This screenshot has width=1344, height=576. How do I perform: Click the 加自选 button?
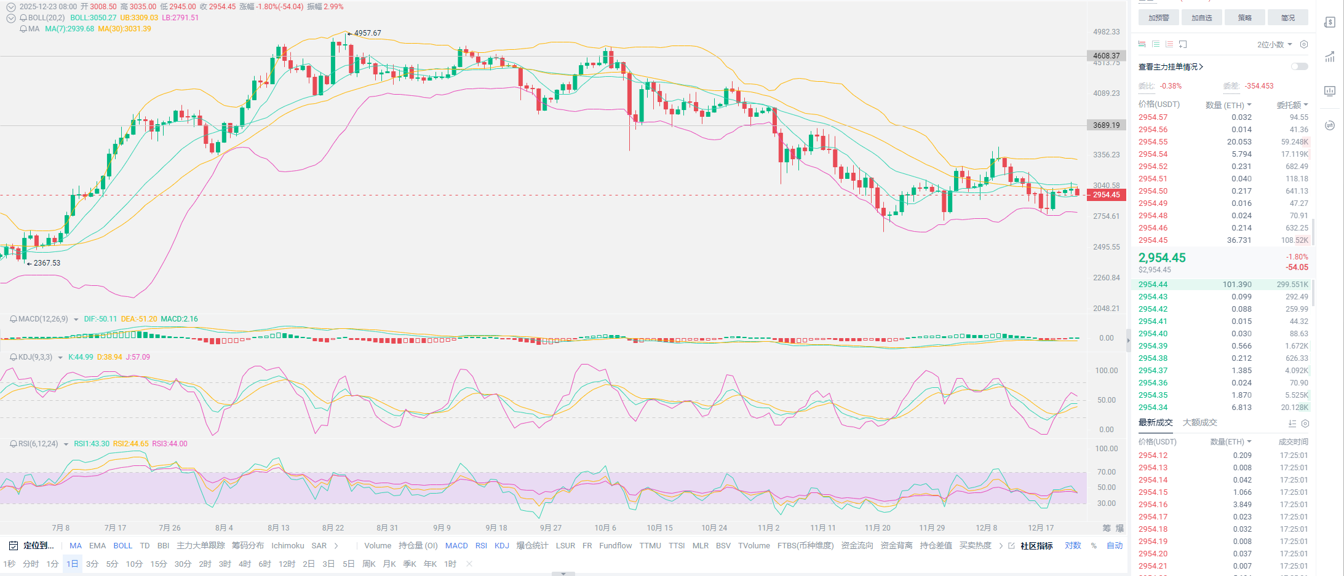point(1201,18)
